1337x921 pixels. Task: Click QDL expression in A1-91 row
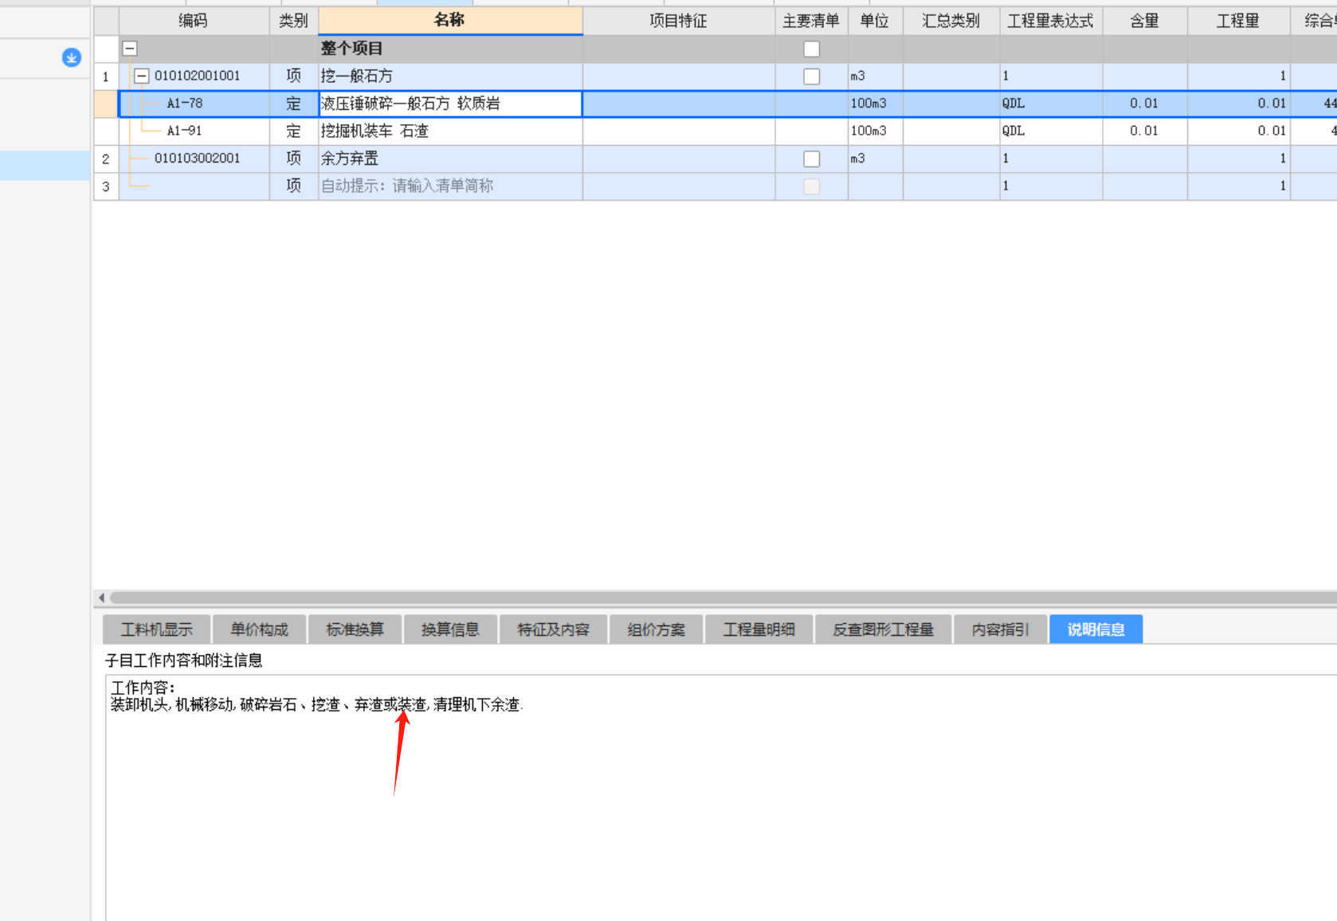tap(1050, 131)
